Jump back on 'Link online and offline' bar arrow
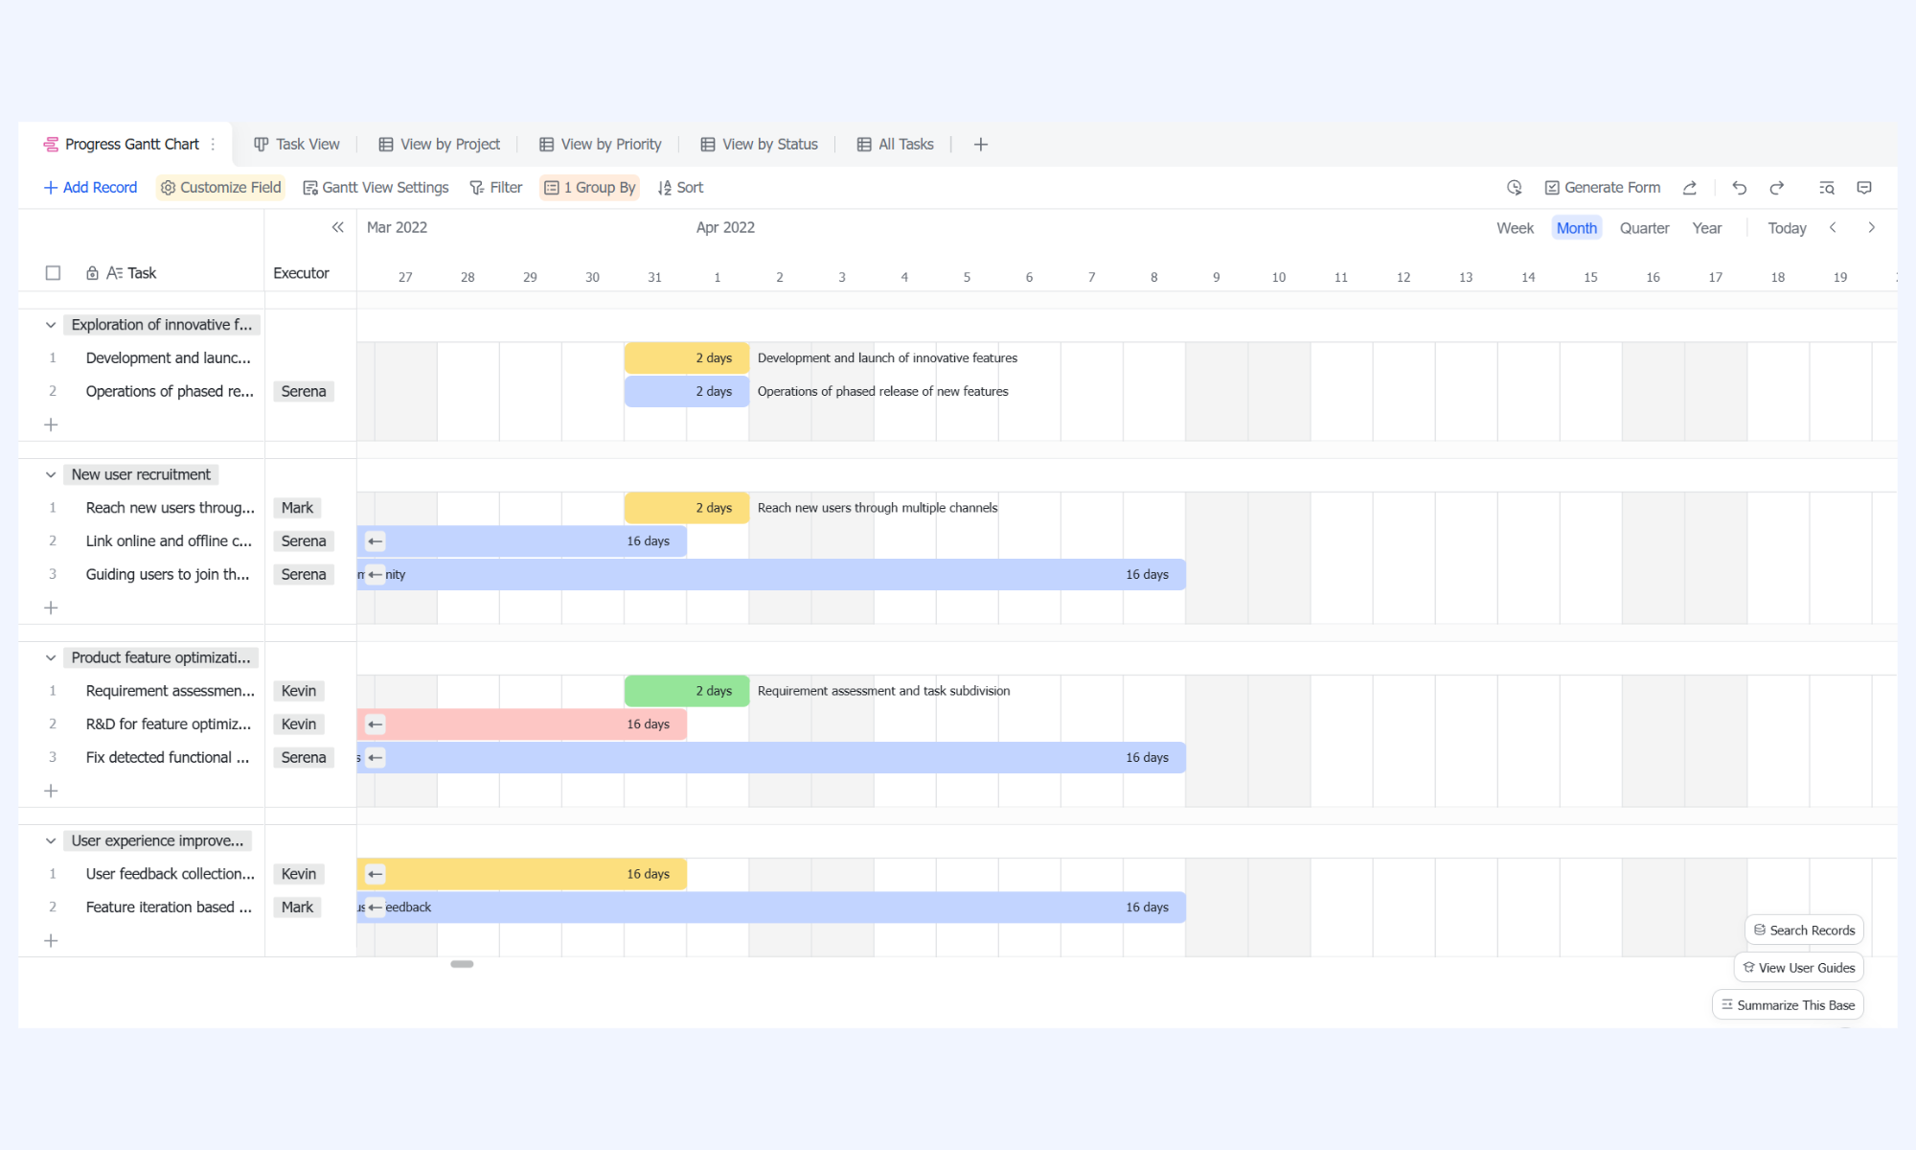This screenshot has width=1916, height=1150. point(376,541)
